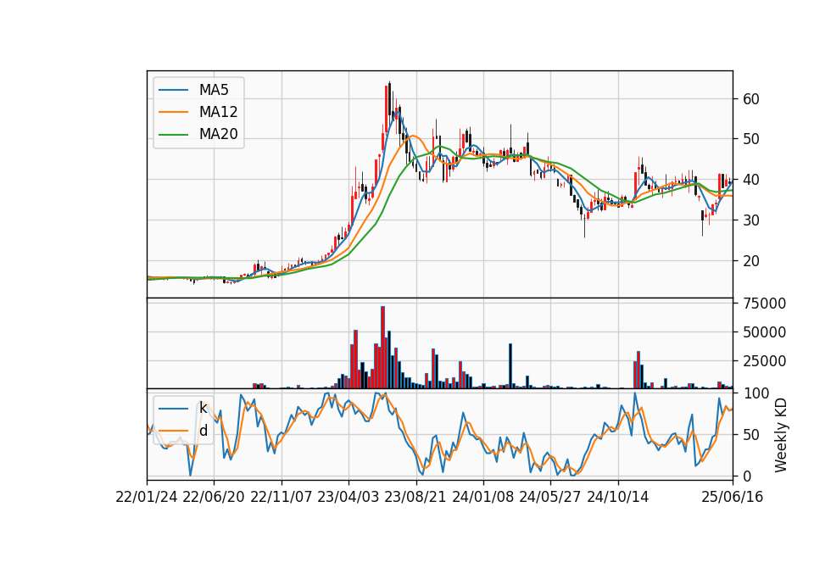Click the Weekly KD axis label
The width and height of the screenshot is (814, 585).
pos(781,435)
